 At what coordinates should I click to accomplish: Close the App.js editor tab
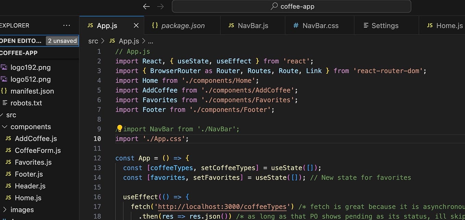[136, 26]
